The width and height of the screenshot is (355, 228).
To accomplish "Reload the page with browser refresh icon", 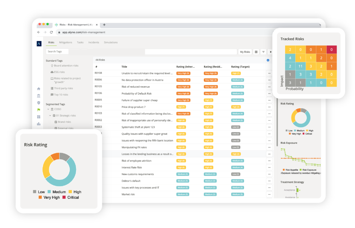I will point(51,32).
